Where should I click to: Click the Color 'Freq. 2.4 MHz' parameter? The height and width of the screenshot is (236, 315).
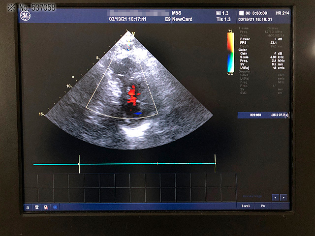coord(262,60)
